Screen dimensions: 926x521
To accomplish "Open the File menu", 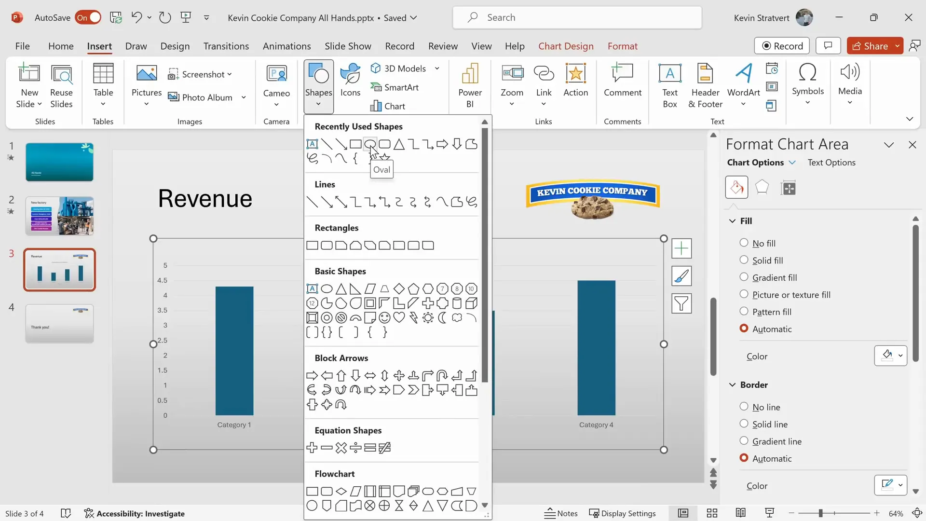I will (x=22, y=46).
